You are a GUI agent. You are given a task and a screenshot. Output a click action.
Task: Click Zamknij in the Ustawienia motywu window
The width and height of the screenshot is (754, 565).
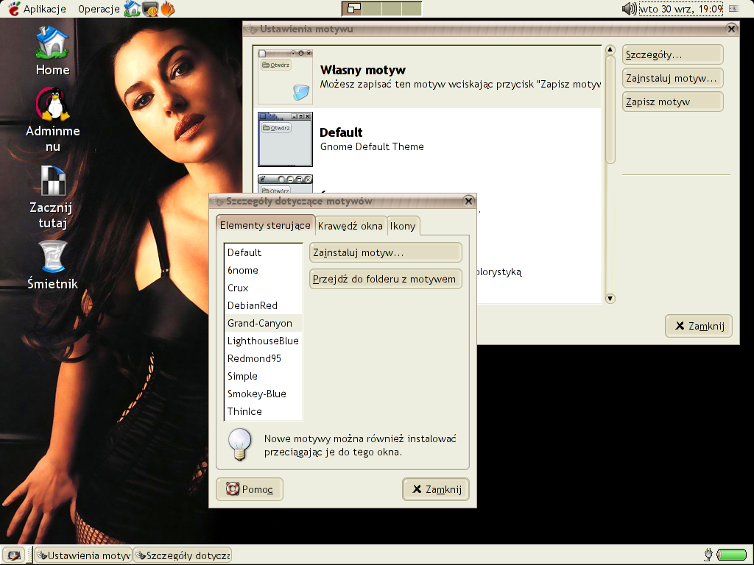click(699, 326)
